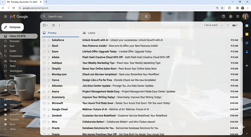Open the Calendar side panel icon

point(247,26)
